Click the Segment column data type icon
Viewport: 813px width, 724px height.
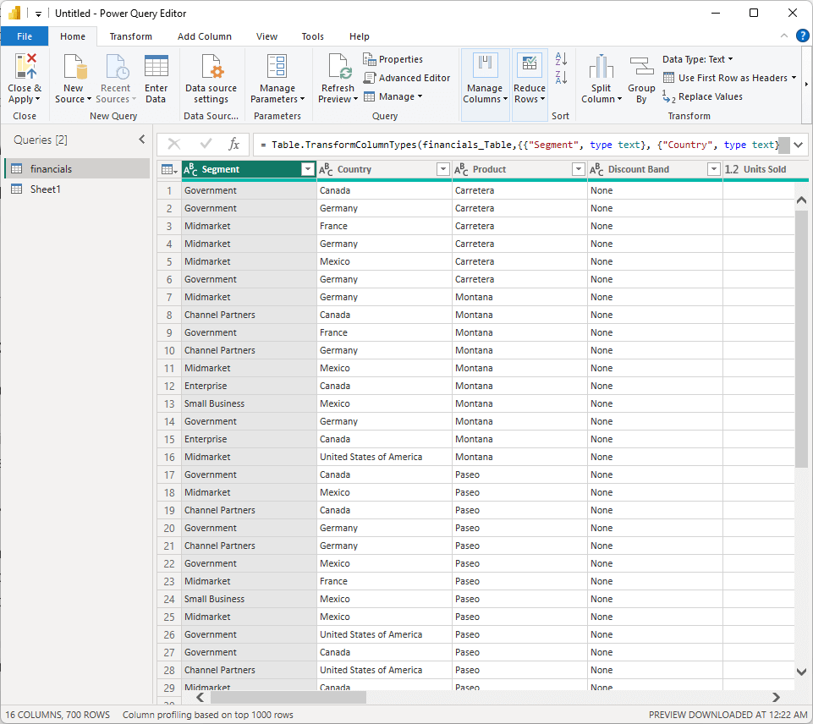coord(190,169)
